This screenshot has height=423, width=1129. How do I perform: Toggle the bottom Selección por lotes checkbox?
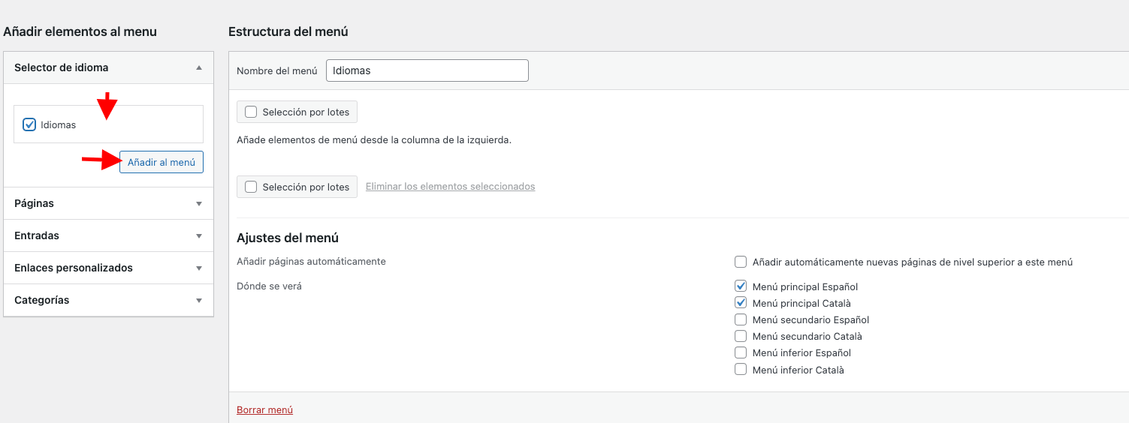click(251, 187)
